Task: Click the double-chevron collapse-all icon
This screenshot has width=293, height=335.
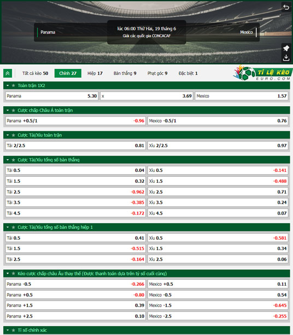Action: tap(8, 73)
